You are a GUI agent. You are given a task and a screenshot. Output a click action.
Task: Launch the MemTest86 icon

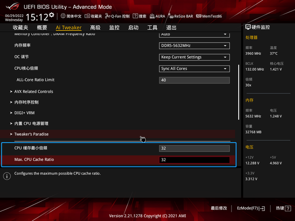199,16
